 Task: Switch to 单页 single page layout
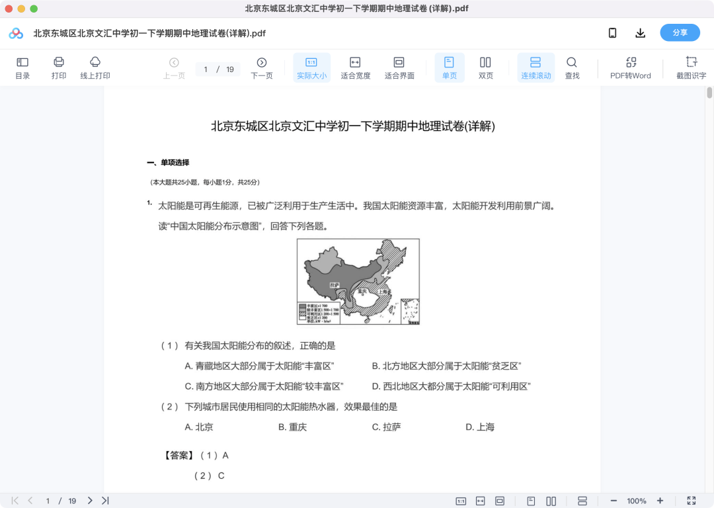click(x=450, y=68)
